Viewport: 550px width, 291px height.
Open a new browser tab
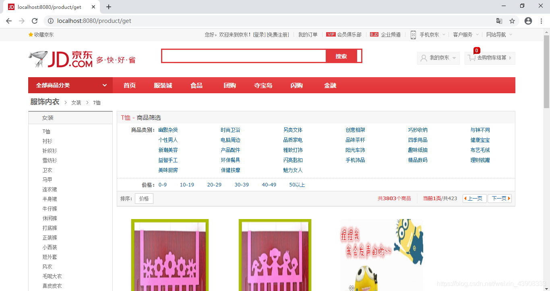click(108, 7)
